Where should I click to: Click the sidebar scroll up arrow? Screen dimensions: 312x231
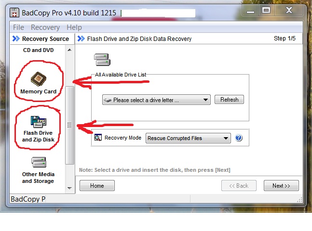(x=69, y=50)
